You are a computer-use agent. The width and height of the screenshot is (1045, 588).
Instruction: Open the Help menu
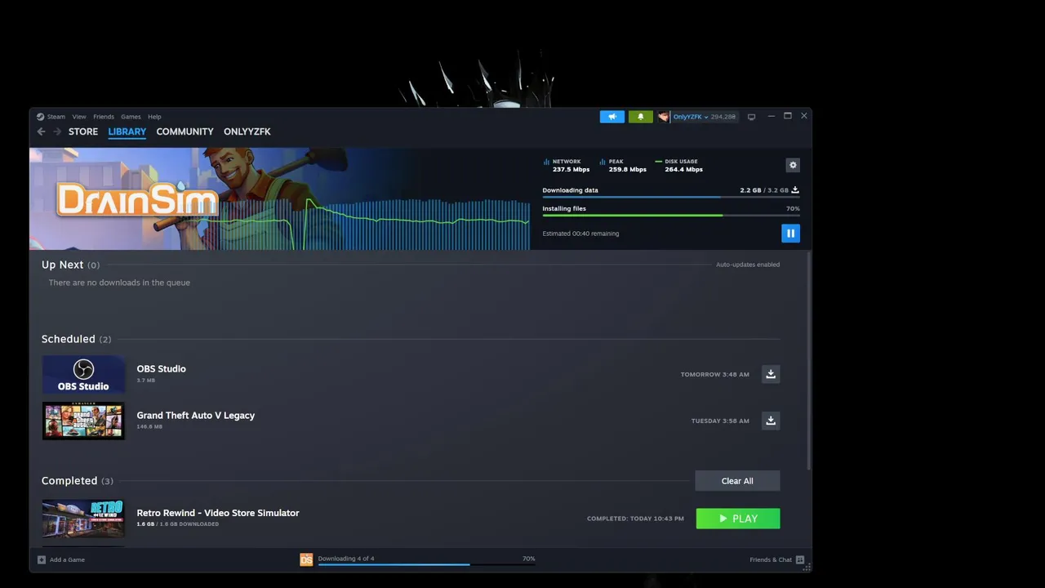click(x=154, y=117)
